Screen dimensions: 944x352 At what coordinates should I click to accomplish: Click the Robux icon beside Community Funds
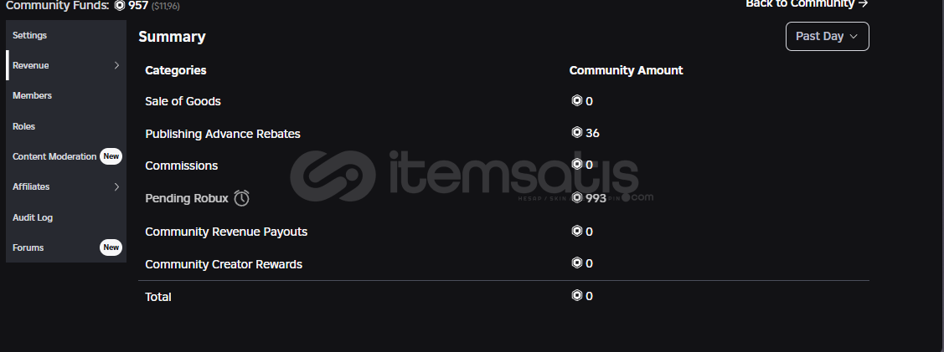tap(120, 5)
